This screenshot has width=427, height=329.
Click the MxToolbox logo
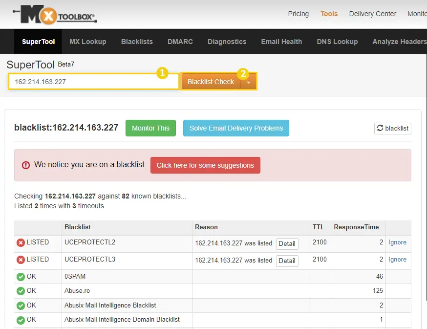click(x=55, y=14)
